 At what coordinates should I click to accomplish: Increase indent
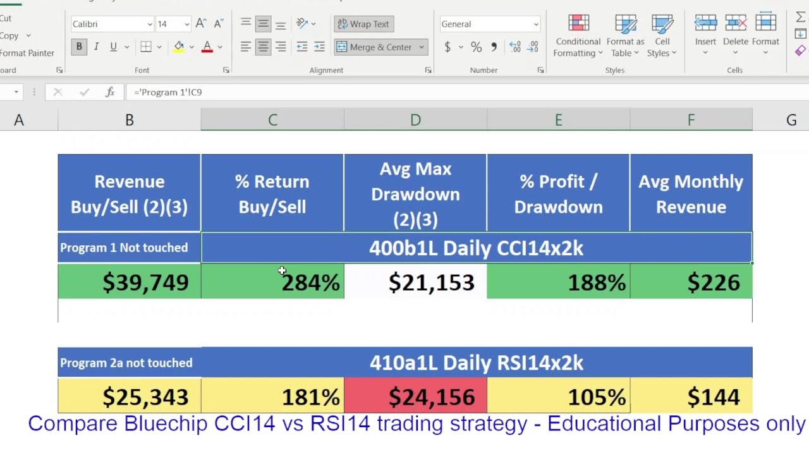(320, 47)
